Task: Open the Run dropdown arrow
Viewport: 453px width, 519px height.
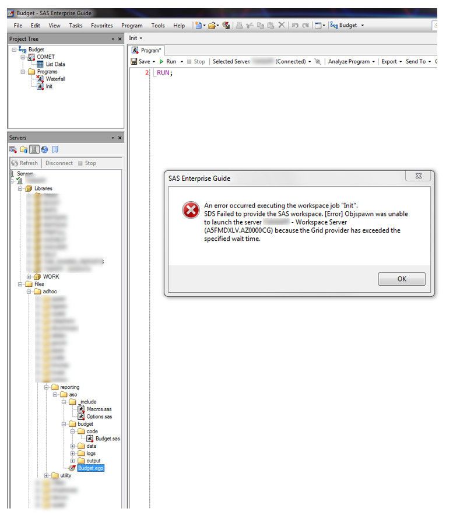Action: [x=182, y=62]
